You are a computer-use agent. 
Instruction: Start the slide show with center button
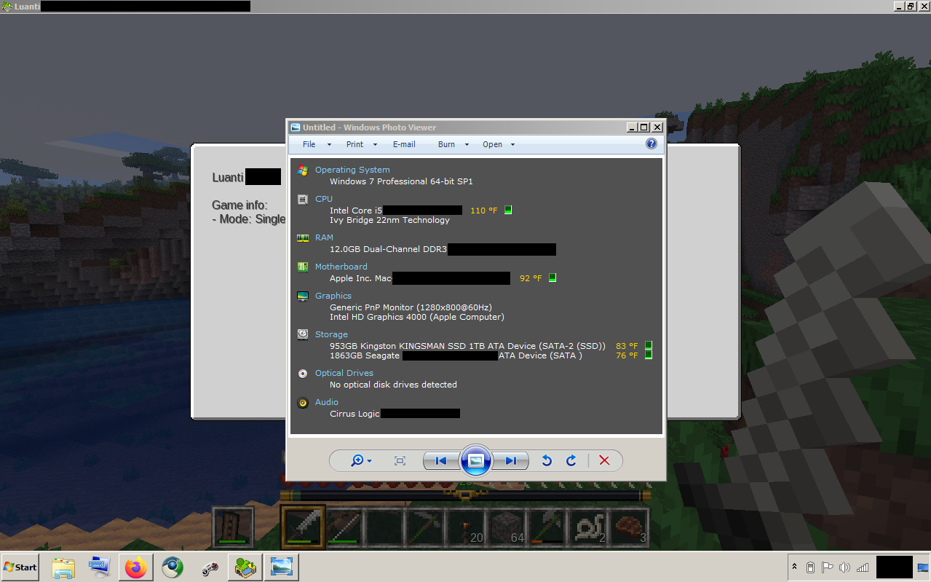click(x=476, y=460)
